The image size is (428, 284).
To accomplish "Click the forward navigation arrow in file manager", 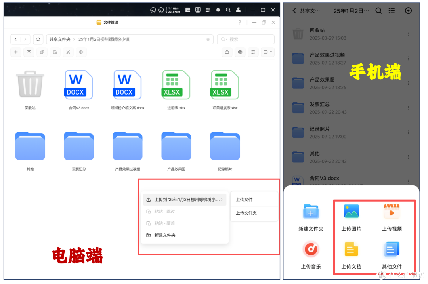I will [25, 39].
